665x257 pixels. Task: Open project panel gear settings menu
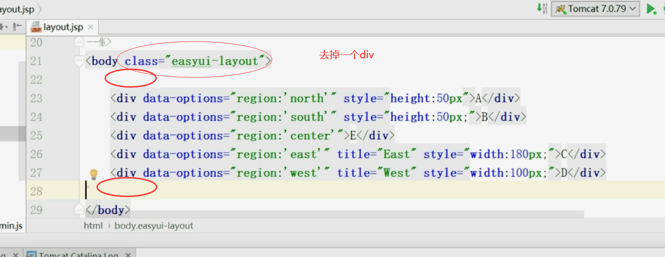coord(3,27)
